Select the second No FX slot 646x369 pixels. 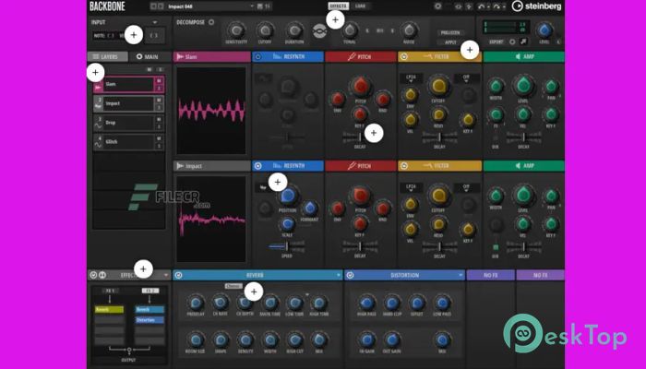click(x=540, y=275)
